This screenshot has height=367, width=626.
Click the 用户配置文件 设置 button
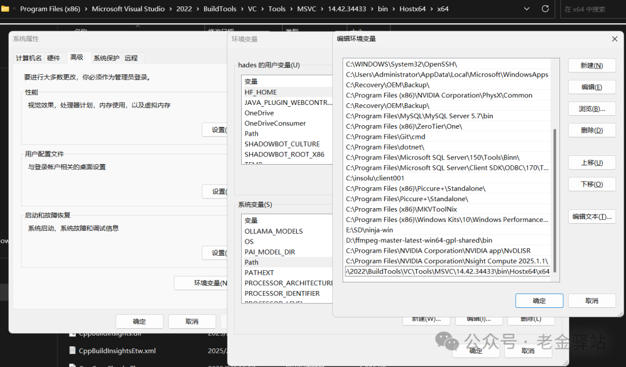216,191
